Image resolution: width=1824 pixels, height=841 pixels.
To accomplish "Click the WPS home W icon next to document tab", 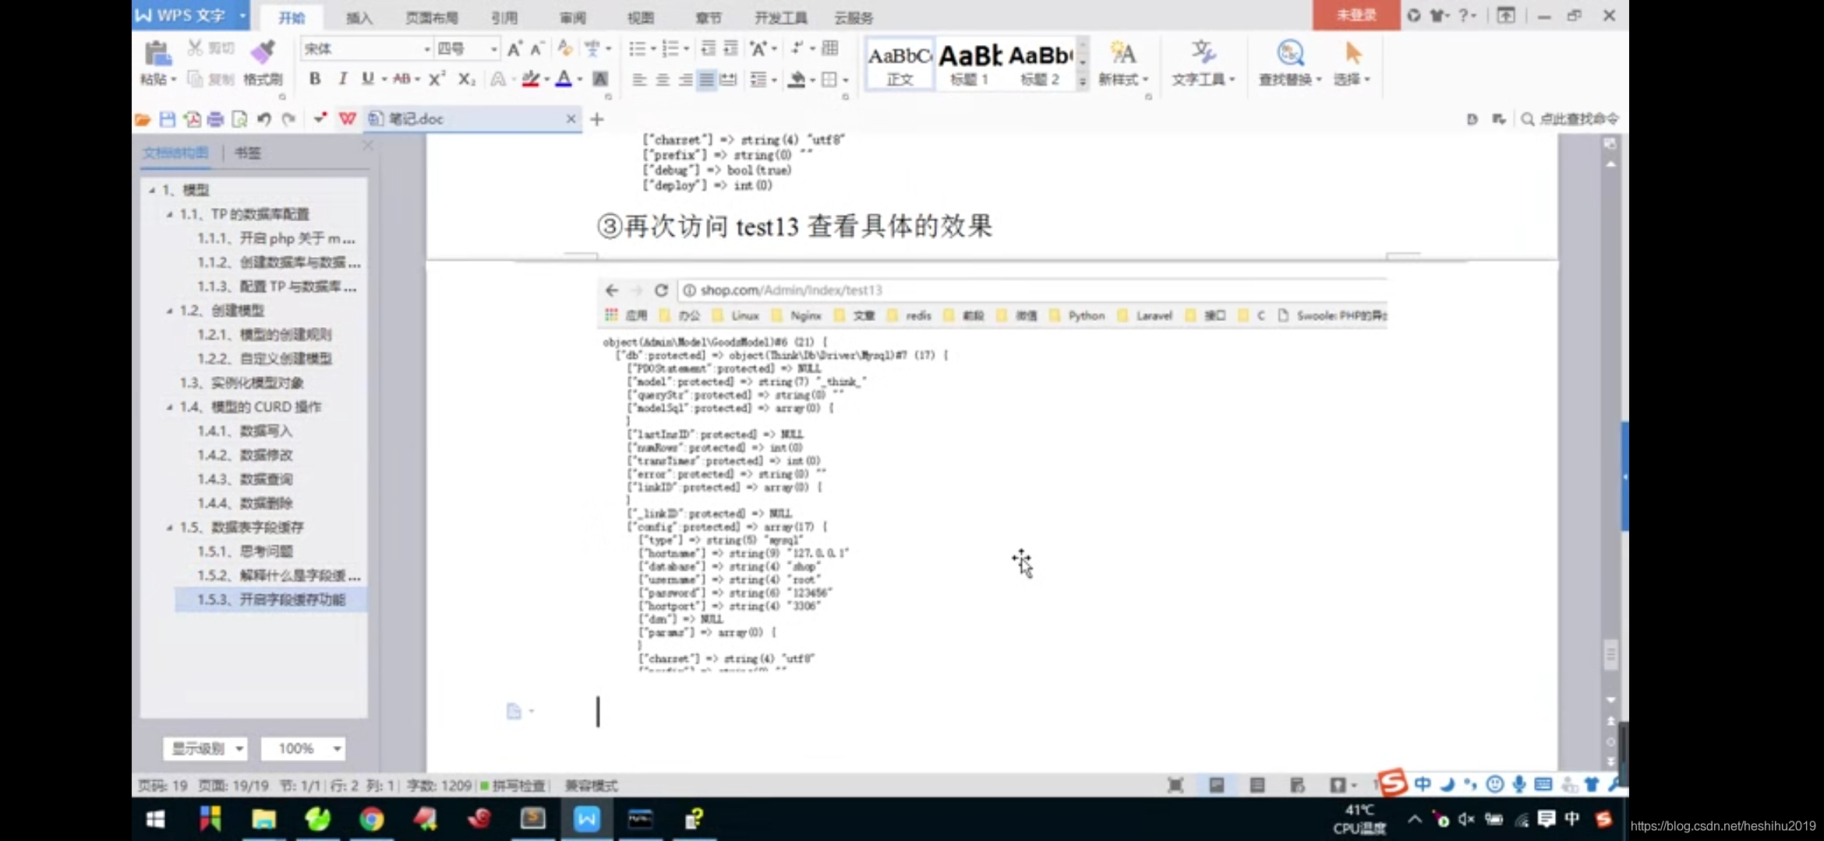I will coord(348,119).
